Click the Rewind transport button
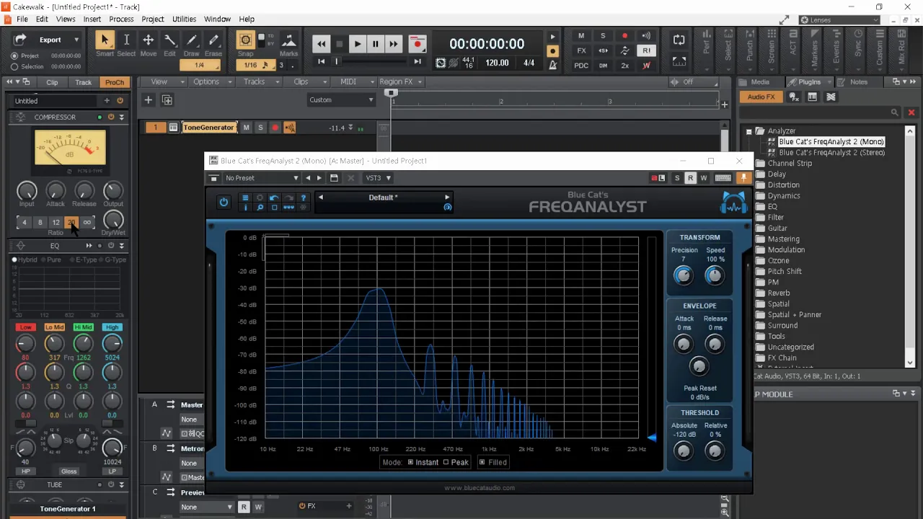The image size is (923, 519). (321, 44)
